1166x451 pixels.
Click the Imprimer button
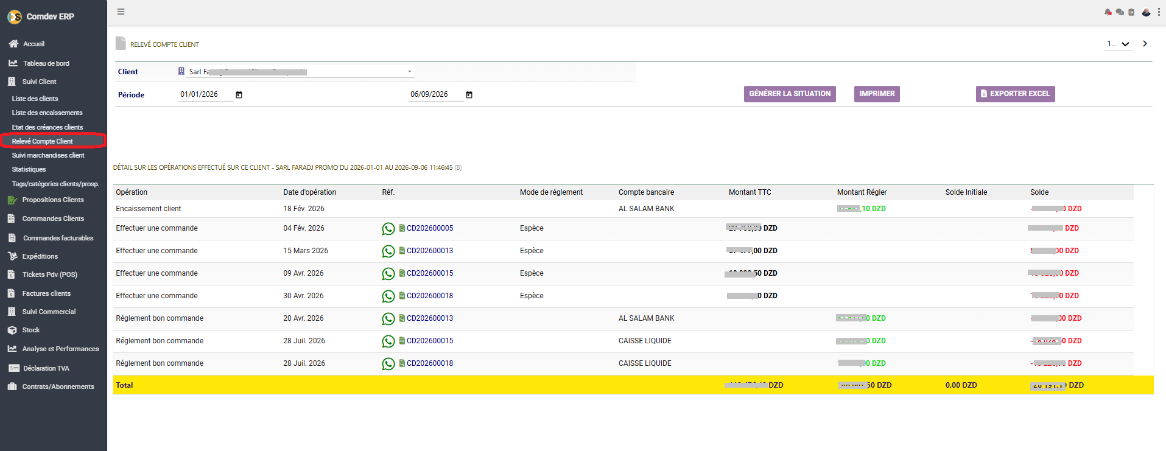pyautogui.click(x=877, y=94)
